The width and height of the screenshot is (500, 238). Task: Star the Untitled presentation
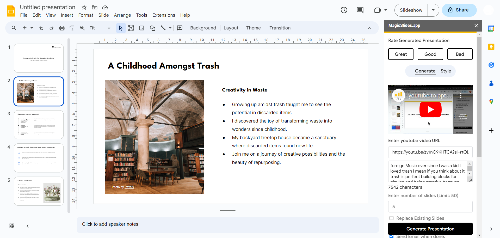(84, 7)
